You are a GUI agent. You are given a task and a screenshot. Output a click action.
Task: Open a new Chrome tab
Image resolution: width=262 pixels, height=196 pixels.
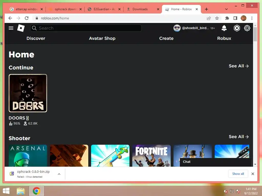206,9
